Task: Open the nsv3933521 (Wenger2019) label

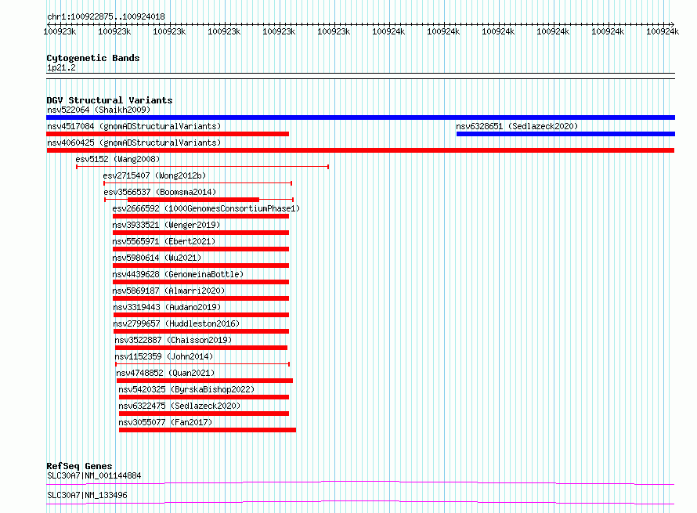Action: pos(166,225)
